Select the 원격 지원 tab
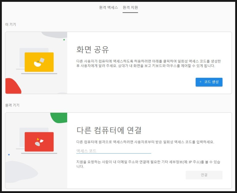The height and width of the screenshot is (193, 237). [130, 7]
